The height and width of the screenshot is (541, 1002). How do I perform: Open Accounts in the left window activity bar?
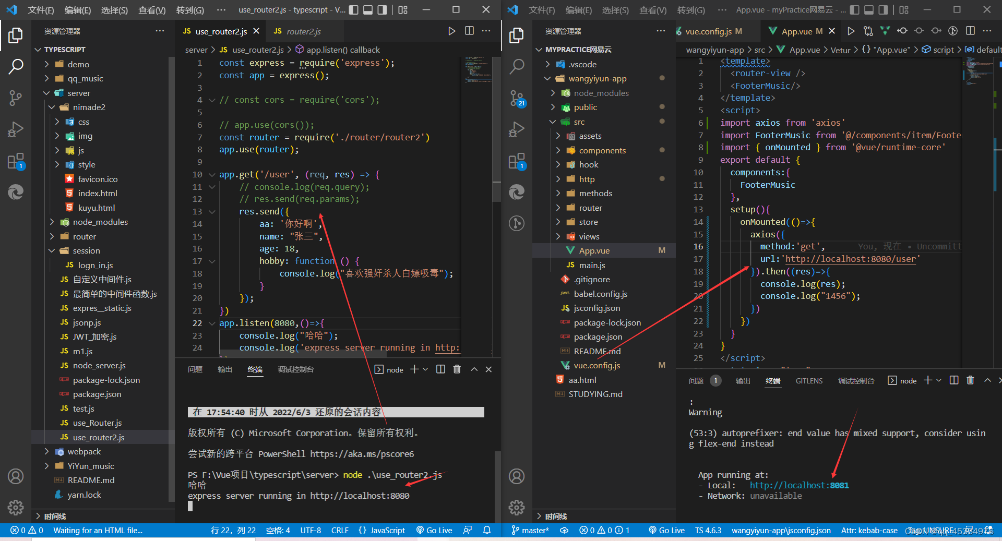pos(16,476)
